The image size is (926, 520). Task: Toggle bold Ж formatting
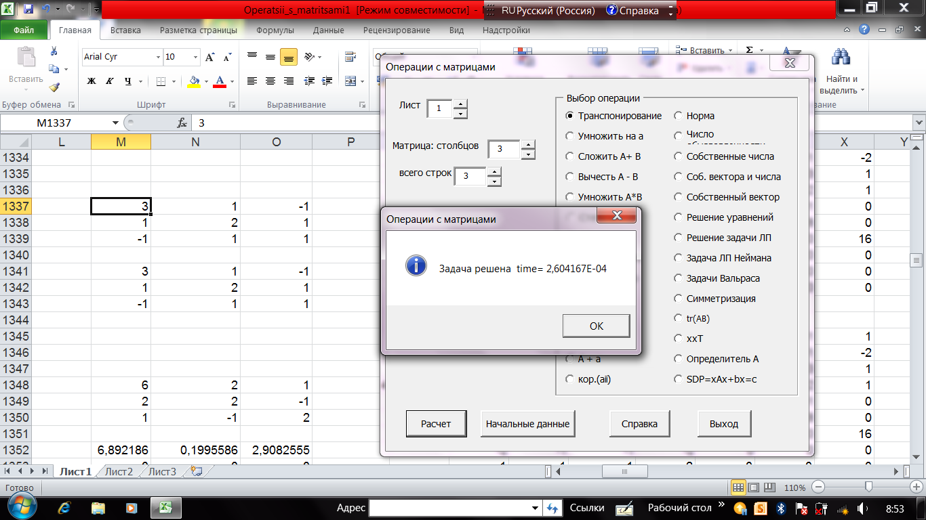click(x=92, y=81)
